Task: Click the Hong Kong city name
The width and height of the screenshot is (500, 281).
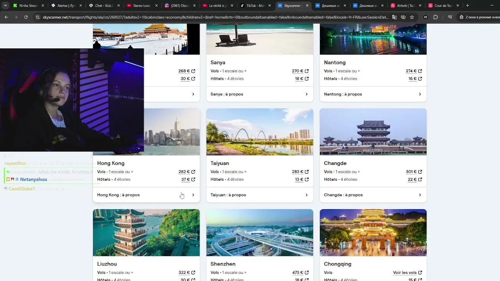Action: click(x=111, y=163)
